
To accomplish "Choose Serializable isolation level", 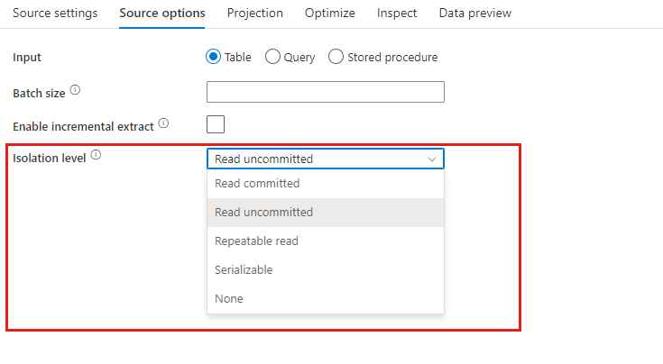I will [x=326, y=269].
